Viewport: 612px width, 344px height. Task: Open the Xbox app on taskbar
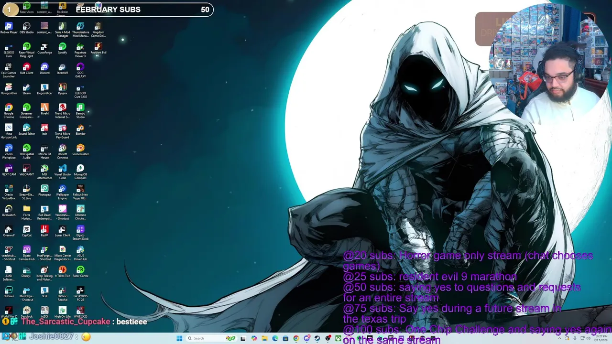coord(339,338)
